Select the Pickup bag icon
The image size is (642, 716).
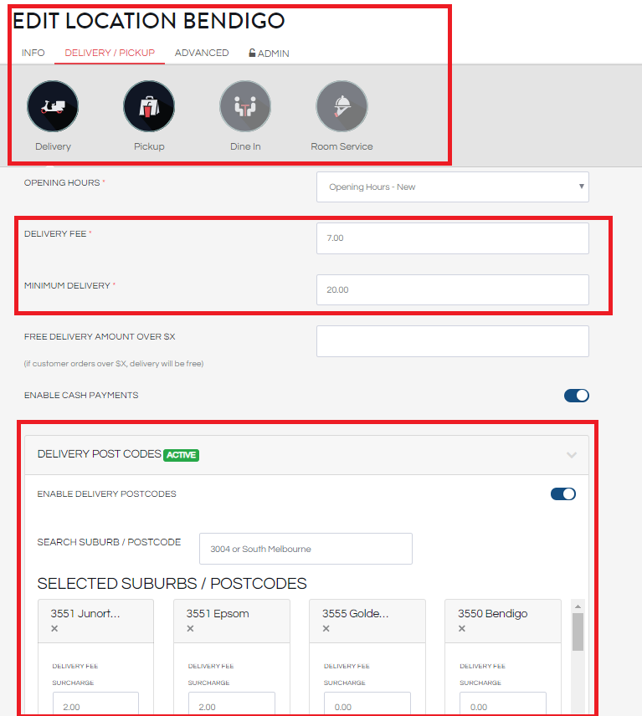pos(149,106)
